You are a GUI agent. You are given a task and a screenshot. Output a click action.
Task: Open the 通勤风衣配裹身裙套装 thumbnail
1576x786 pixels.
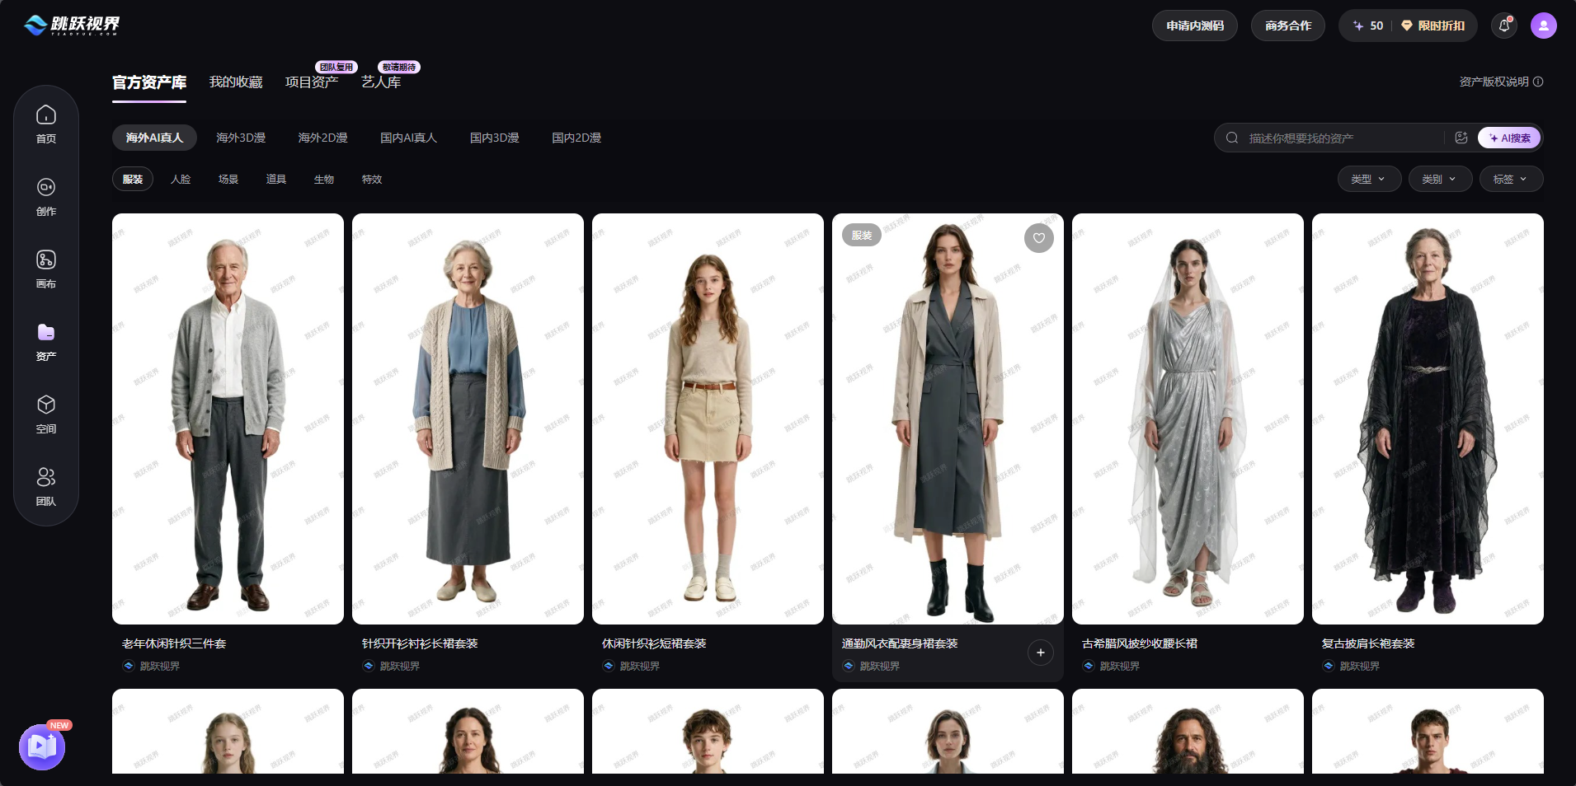tap(948, 419)
